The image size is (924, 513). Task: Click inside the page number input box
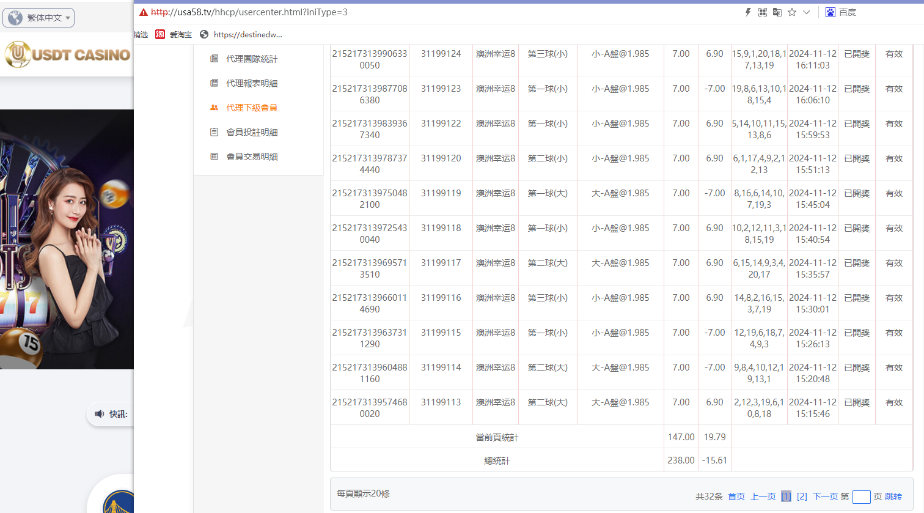coord(862,497)
